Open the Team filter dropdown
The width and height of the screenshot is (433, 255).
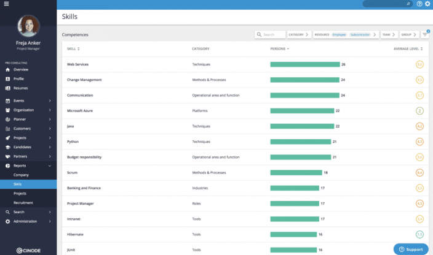click(x=388, y=35)
